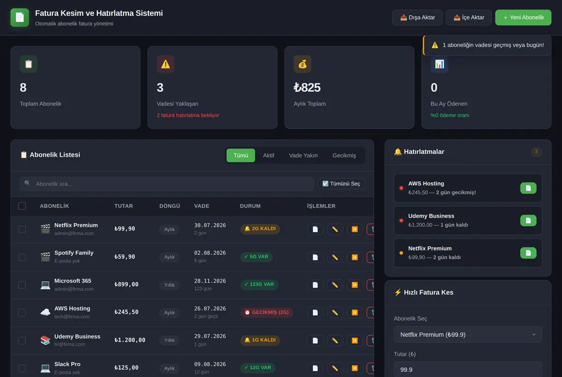Click the overdue subscription warning notification
The image size is (562, 377).
click(487, 45)
